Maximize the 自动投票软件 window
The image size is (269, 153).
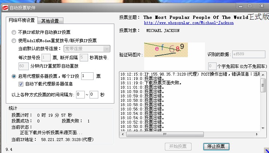point(250,6)
